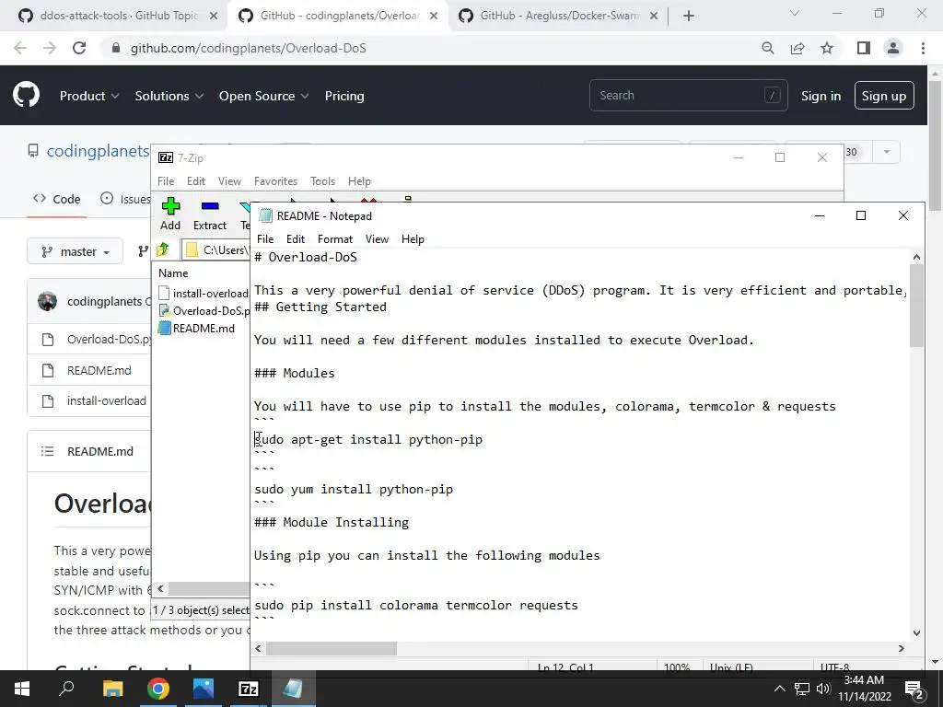The width and height of the screenshot is (943, 707).
Task: Click the browser address bar URL
Action: (x=248, y=48)
